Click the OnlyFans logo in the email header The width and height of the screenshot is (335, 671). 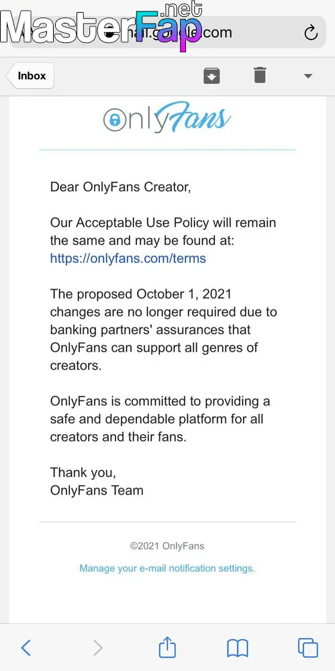tap(167, 119)
